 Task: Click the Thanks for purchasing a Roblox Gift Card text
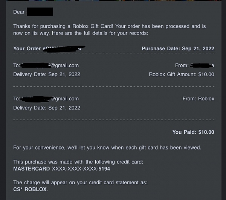coord(63,26)
